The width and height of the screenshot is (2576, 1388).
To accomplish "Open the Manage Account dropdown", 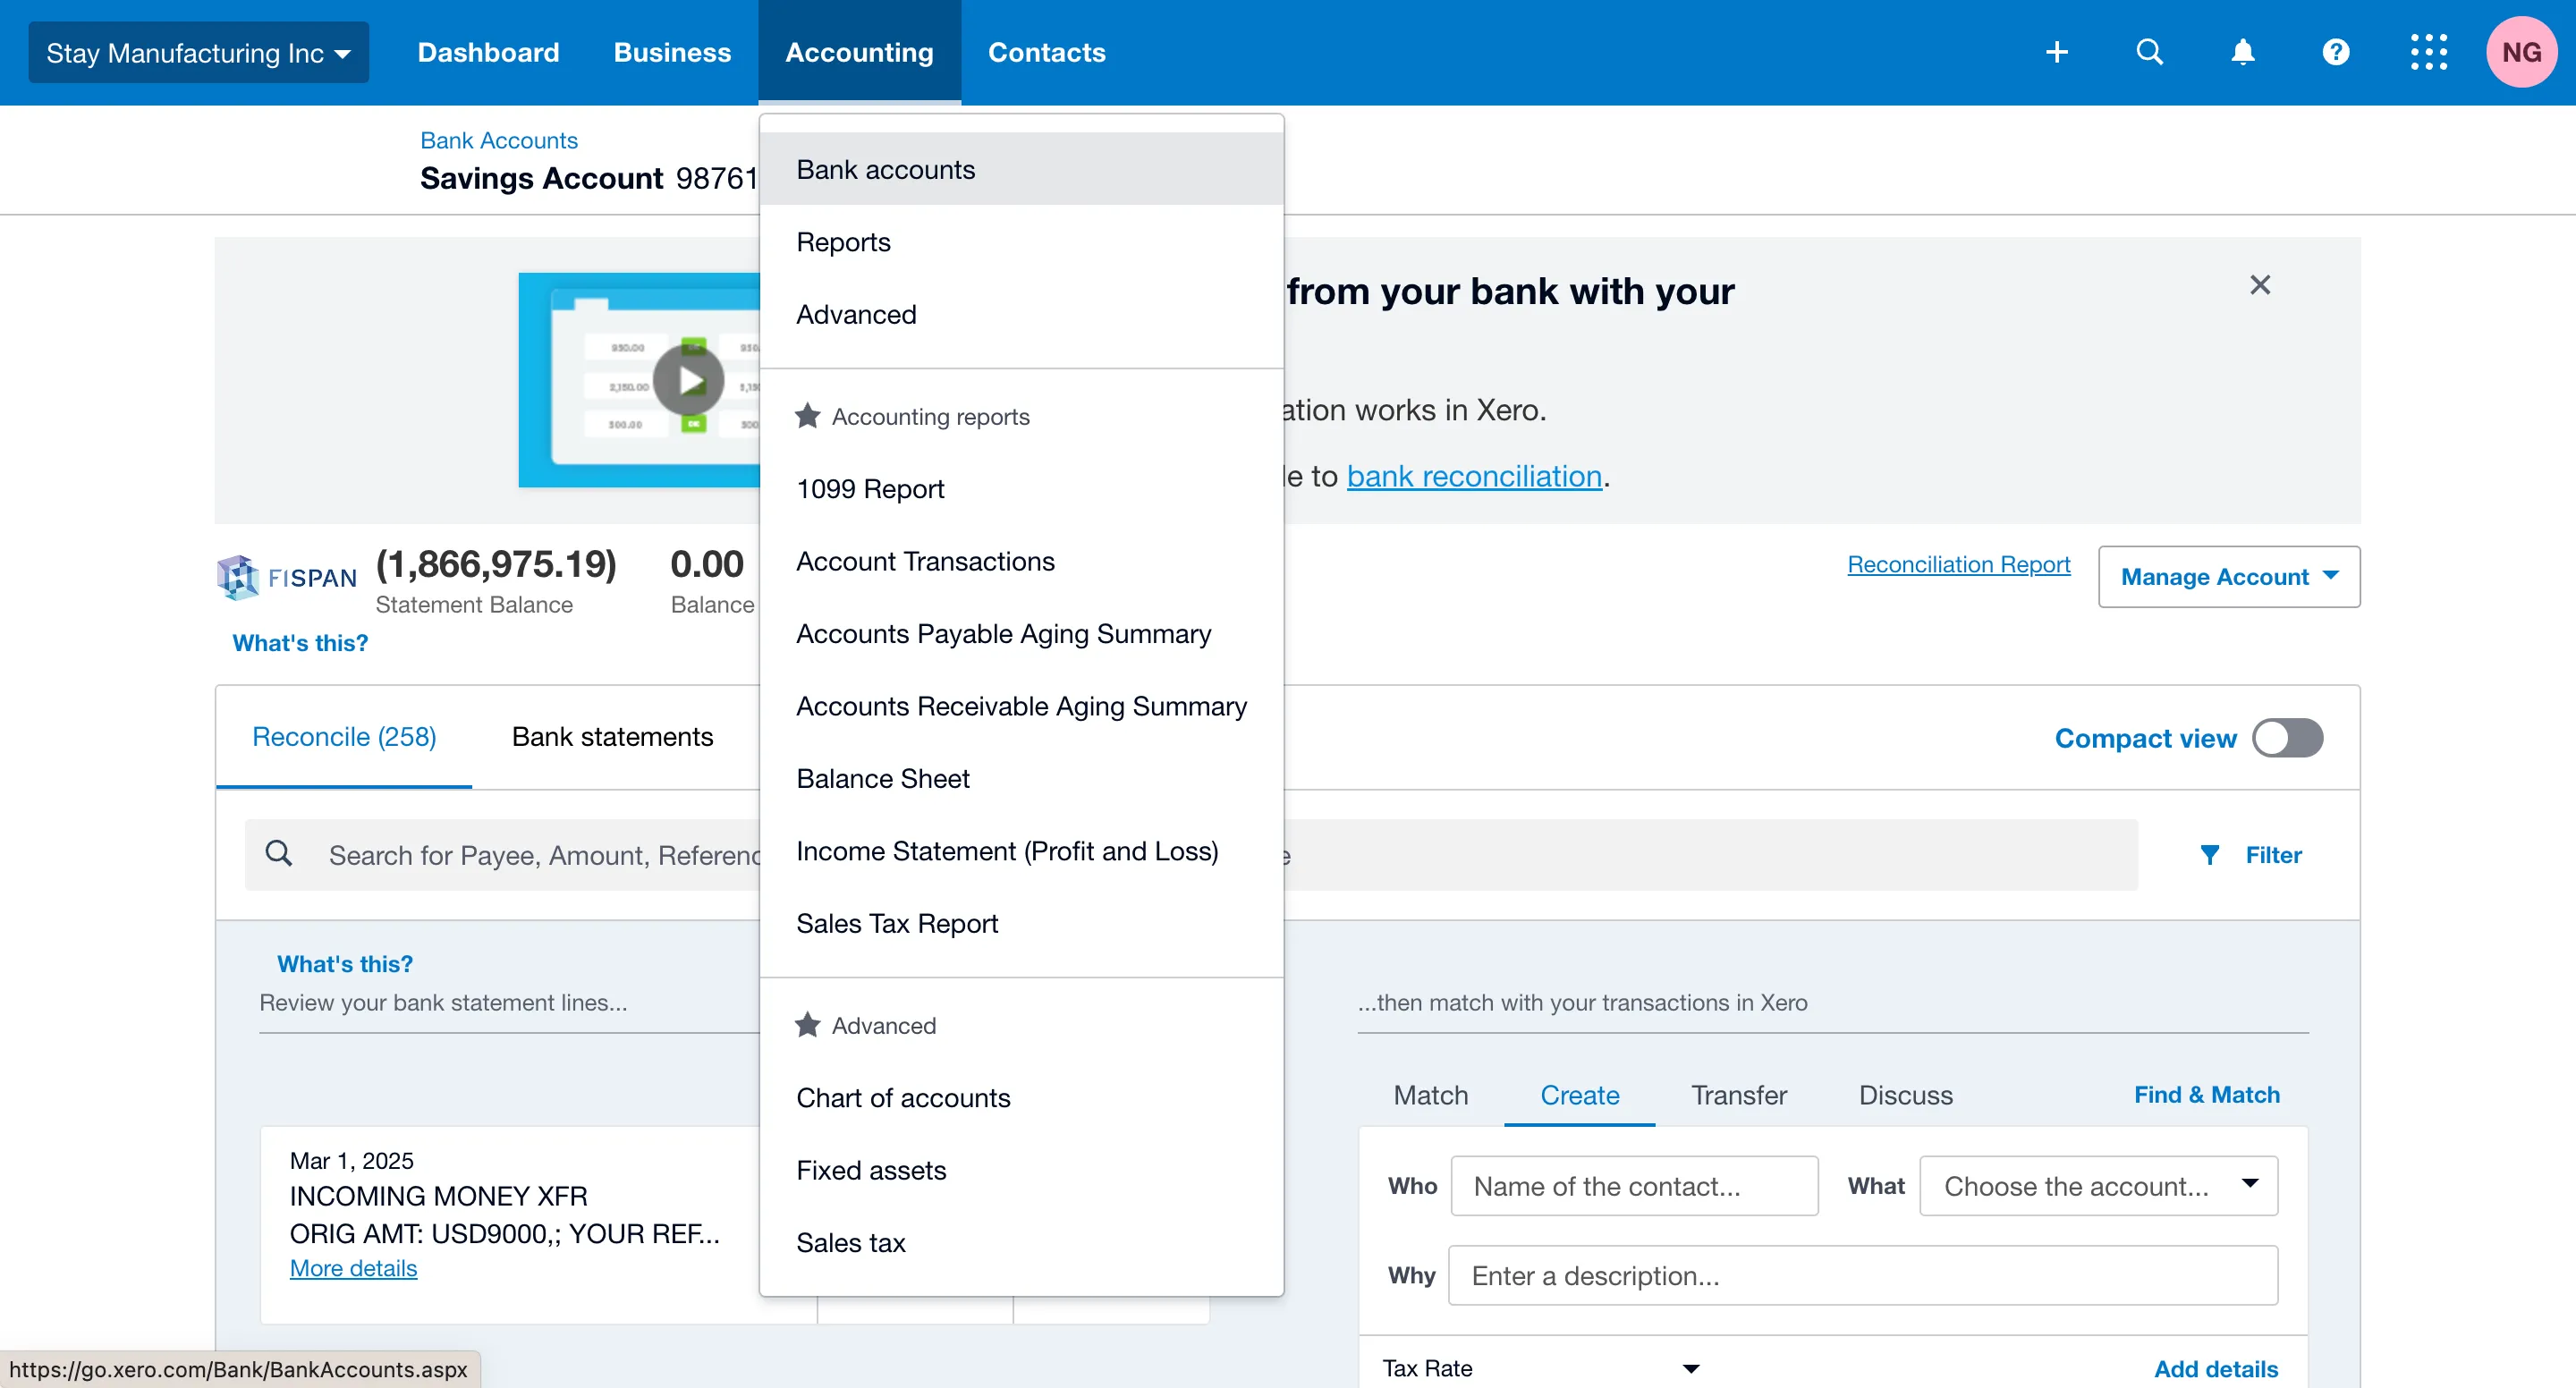I will point(2229,577).
